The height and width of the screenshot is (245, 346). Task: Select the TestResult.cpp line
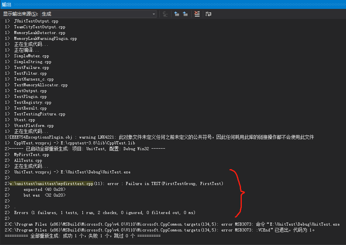(26, 108)
